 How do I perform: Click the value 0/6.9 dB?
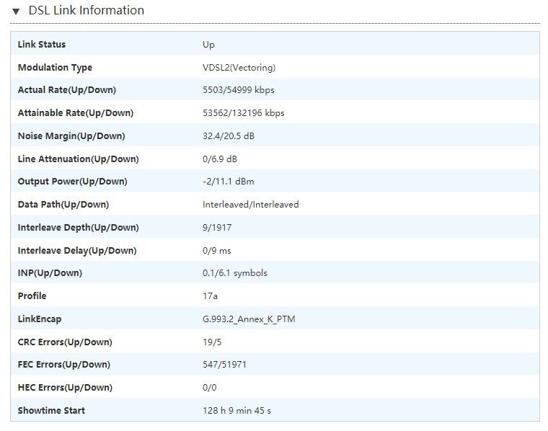click(220, 159)
